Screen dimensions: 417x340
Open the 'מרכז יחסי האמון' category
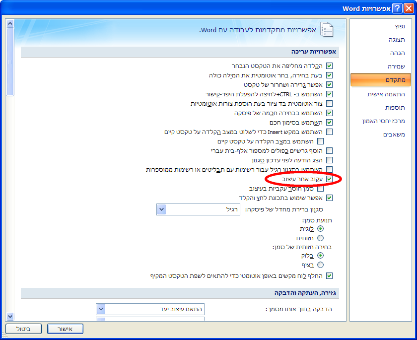tap(381, 121)
